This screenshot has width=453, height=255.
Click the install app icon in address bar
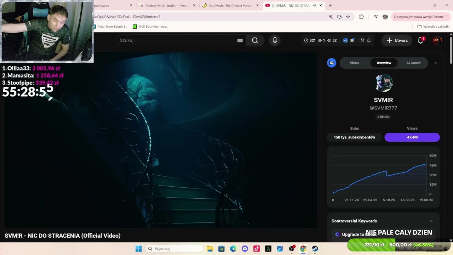(339, 17)
